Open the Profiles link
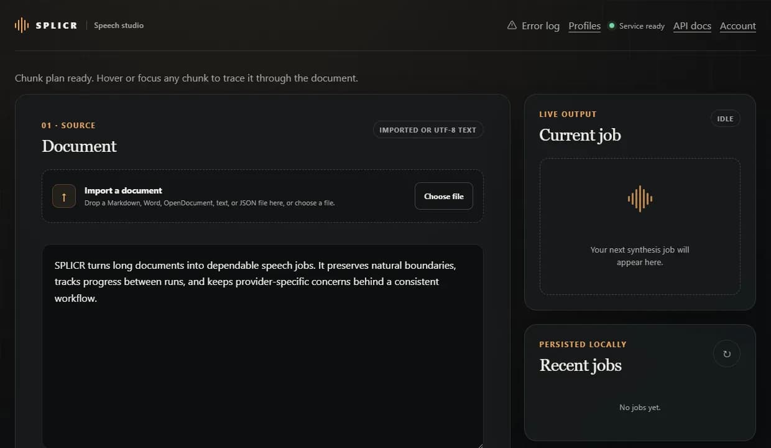The image size is (771, 448). click(584, 26)
